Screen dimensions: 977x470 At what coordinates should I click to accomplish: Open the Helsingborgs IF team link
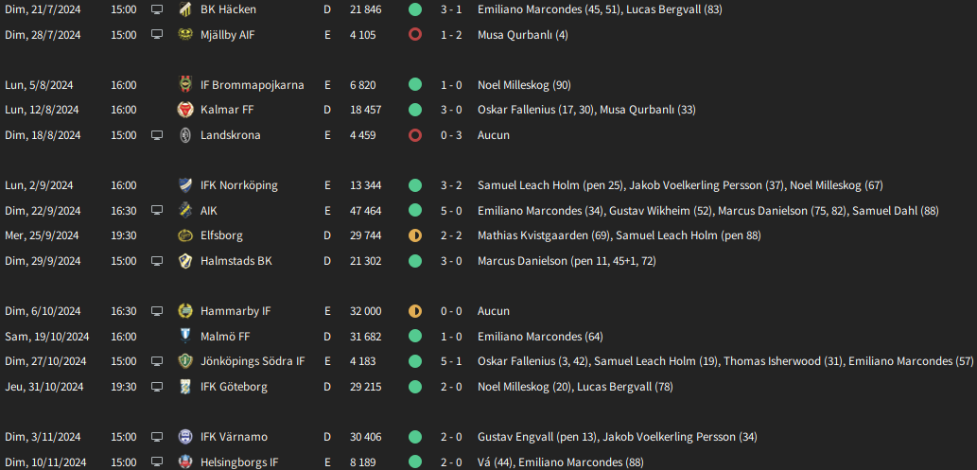[239, 462]
